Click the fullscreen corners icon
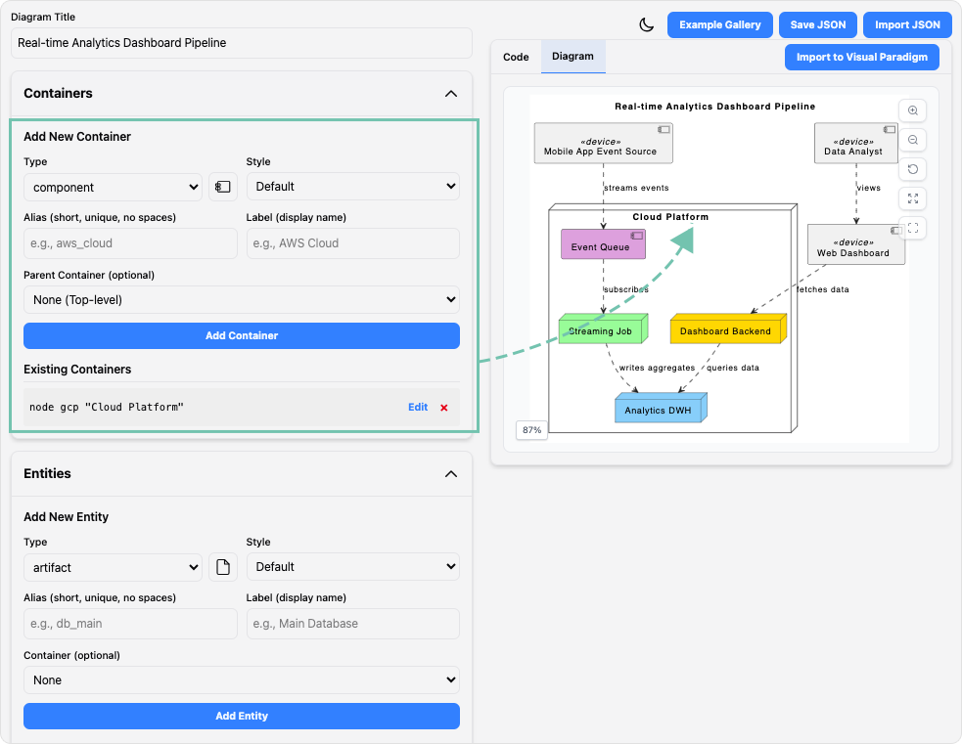Viewport: 962px width, 744px height. [x=913, y=229]
